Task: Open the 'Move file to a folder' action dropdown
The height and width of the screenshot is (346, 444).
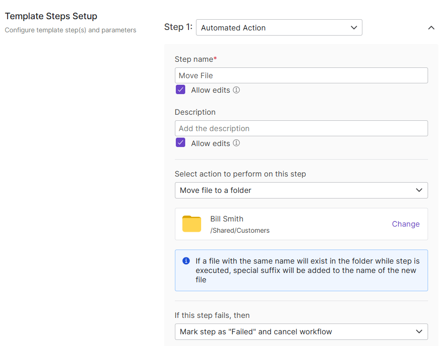Action: [301, 190]
